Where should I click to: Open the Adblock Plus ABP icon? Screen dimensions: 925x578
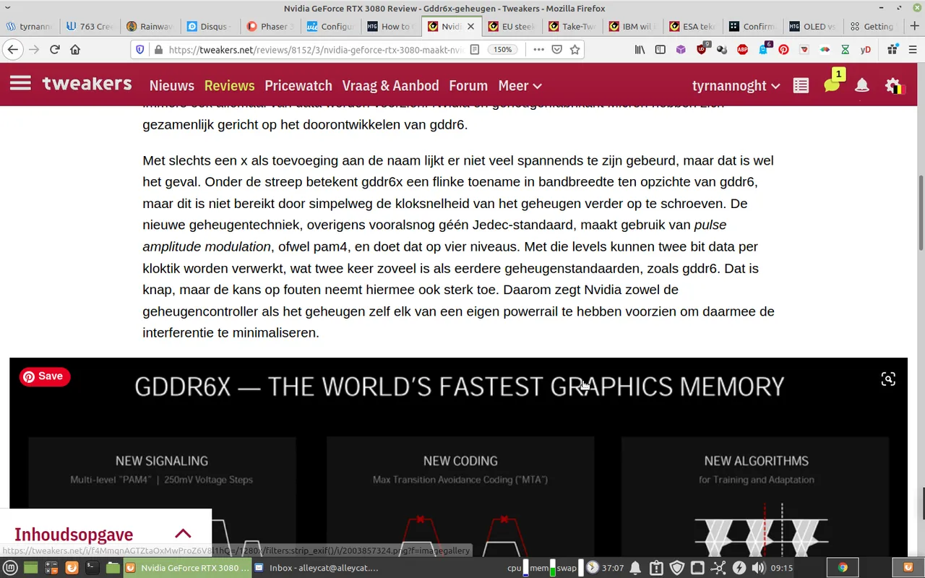742,50
